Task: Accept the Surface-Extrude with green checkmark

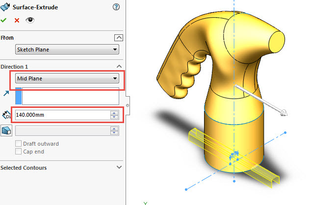Action: point(3,20)
